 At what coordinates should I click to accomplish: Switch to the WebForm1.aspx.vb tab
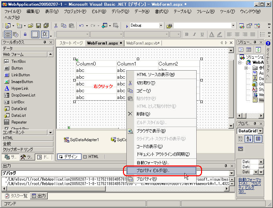(142, 43)
